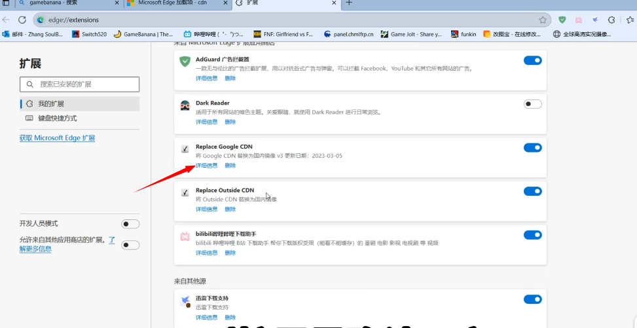This screenshot has height=328, width=637.
Task: Open the tab actions menu icon
Action: 6,3
